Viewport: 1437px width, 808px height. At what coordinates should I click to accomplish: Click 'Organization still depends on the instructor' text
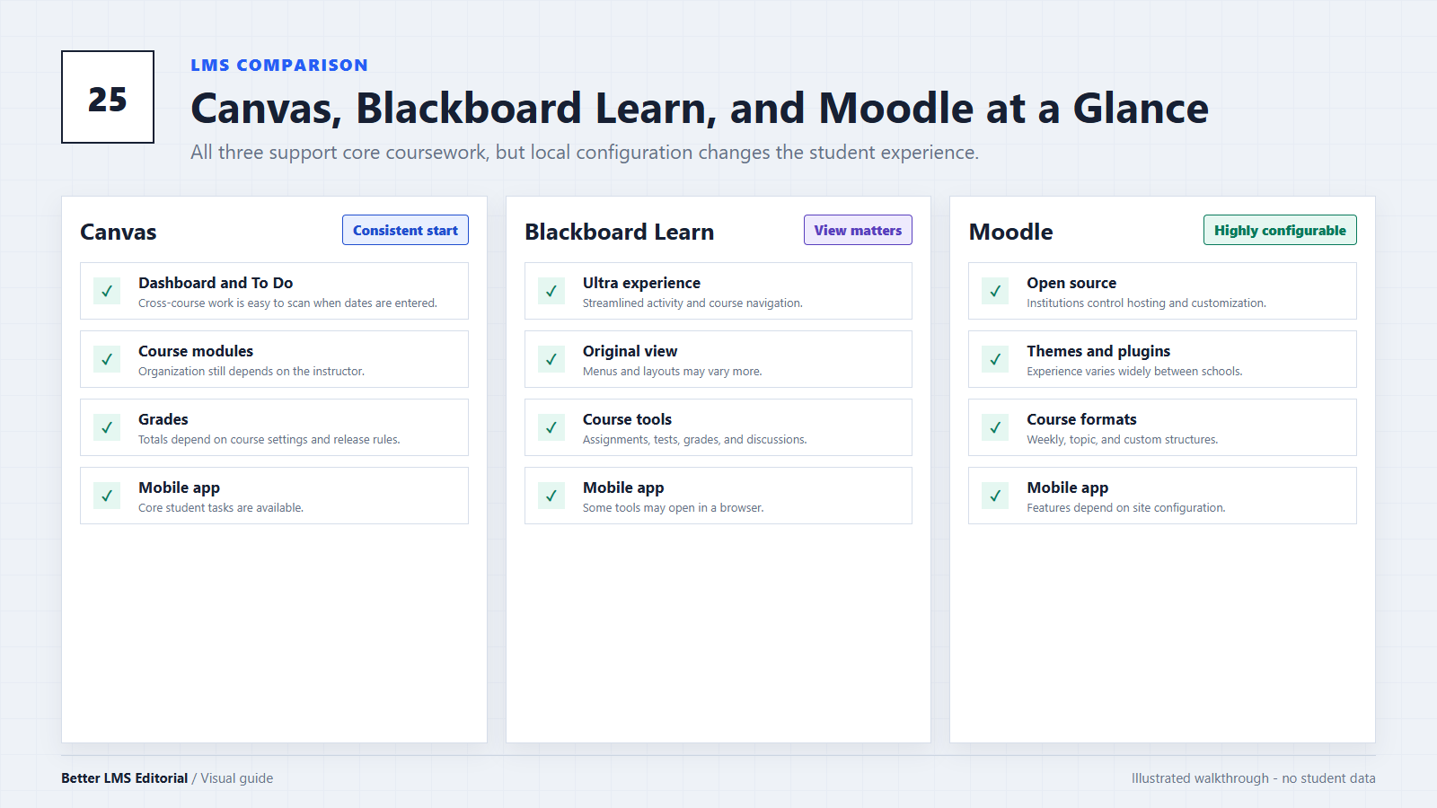pyautogui.click(x=251, y=372)
